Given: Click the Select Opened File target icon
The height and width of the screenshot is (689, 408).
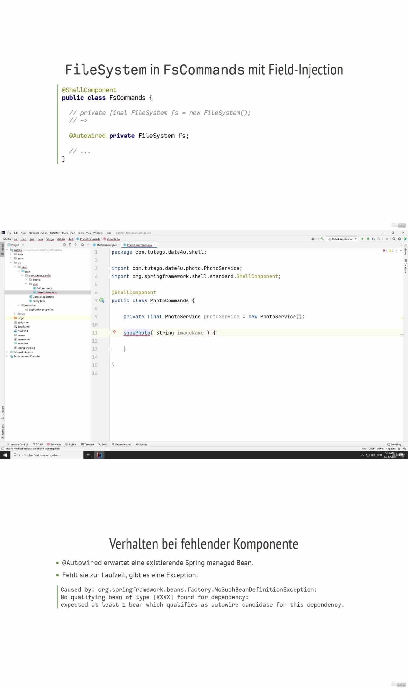Looking at the screenshot, I should 64,245.
